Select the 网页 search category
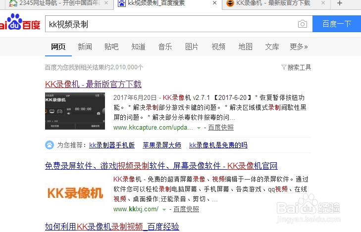Viewport: 361px width, 232px height. [x=58, y=46]
